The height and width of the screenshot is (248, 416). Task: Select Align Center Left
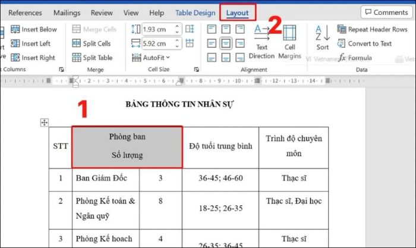212,43
